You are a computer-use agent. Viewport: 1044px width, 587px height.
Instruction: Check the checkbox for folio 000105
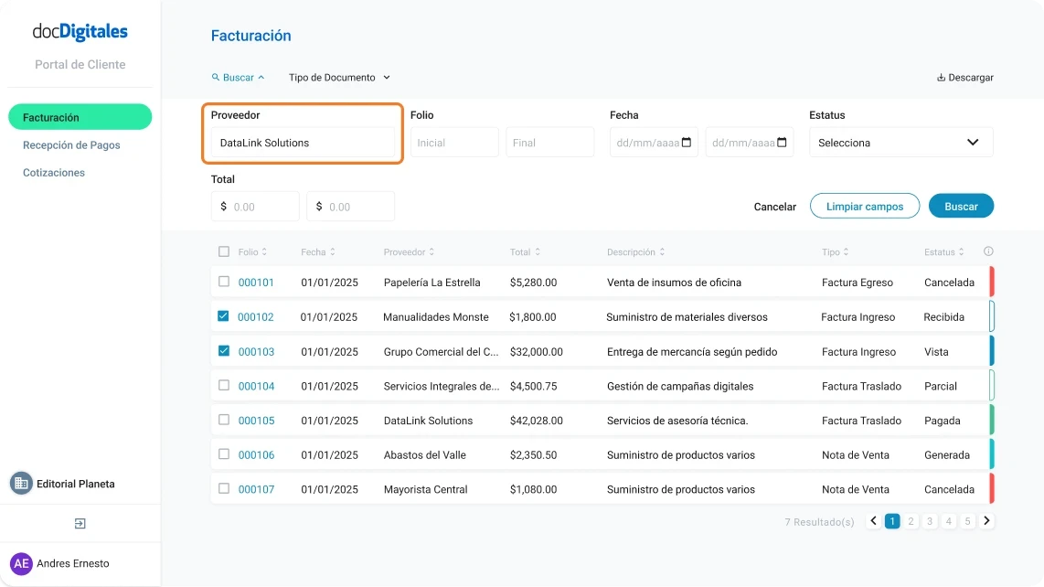224,420
